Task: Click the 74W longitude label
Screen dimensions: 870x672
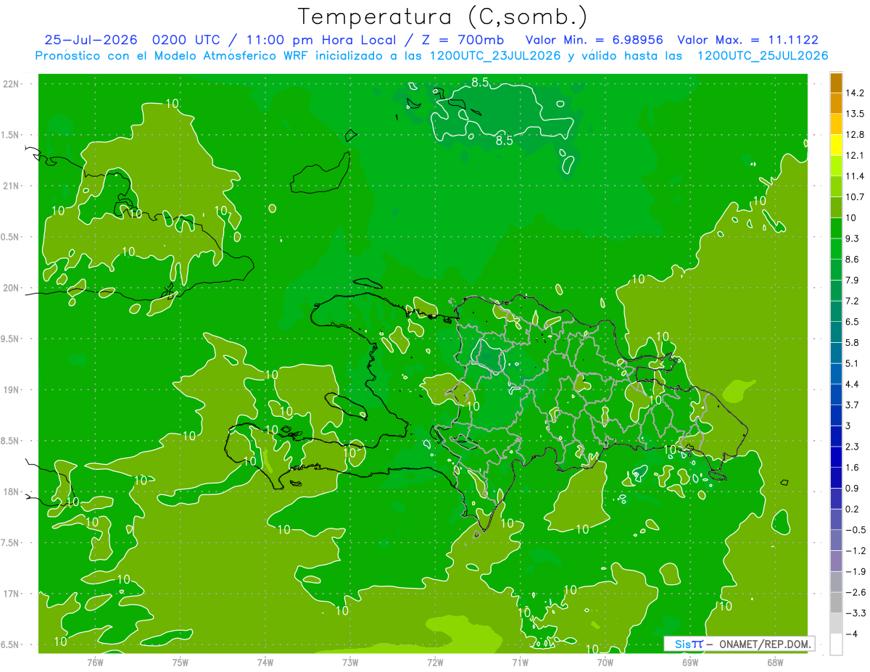Action: point(265,662)
